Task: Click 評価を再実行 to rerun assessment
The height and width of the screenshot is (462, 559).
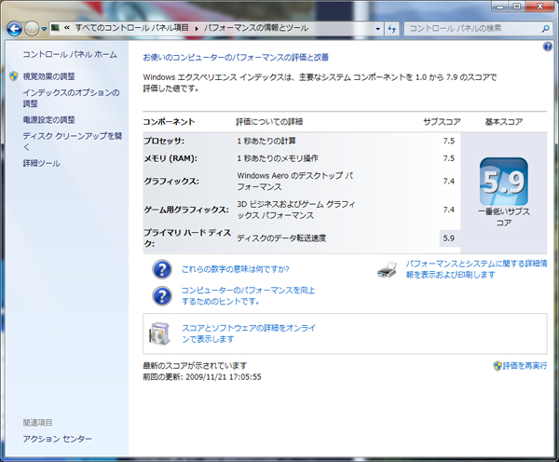Action: tap(525, 366)
